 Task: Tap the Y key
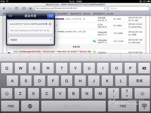coord(75,68)
